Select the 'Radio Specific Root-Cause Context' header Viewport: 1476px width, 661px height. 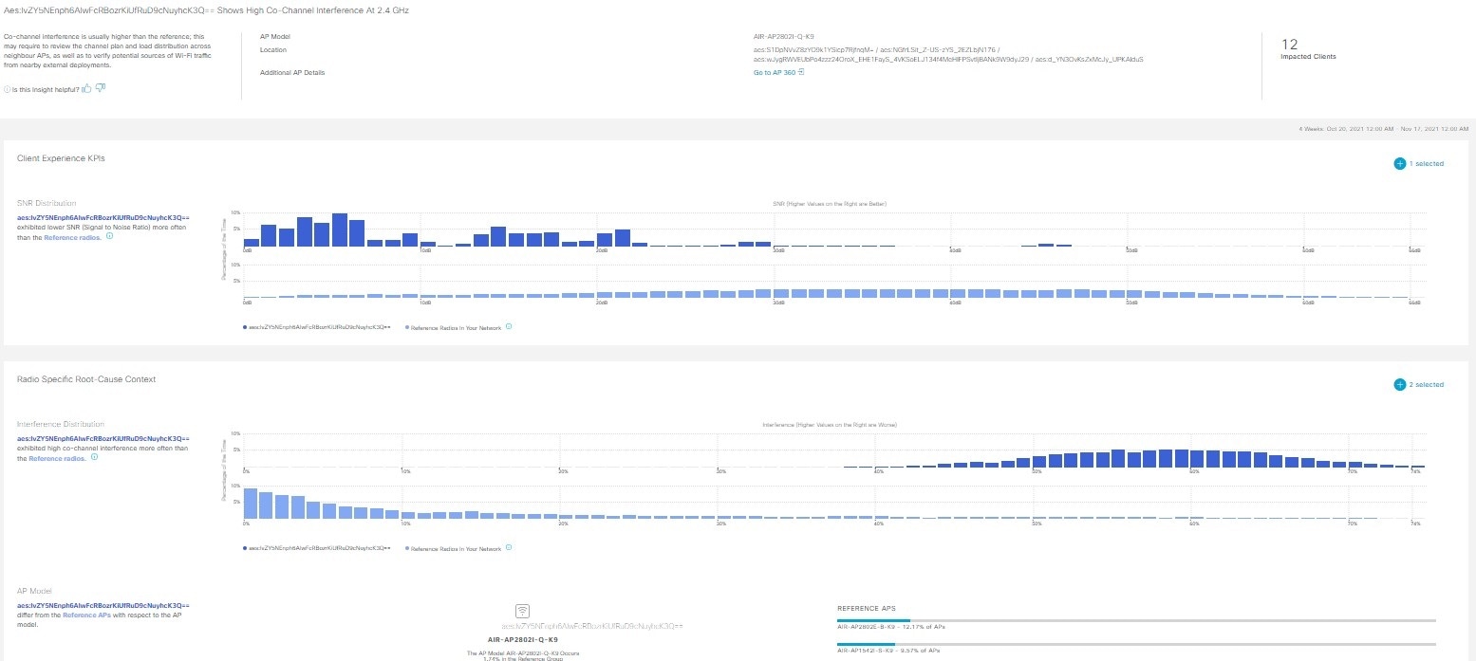tap(88, 378)
